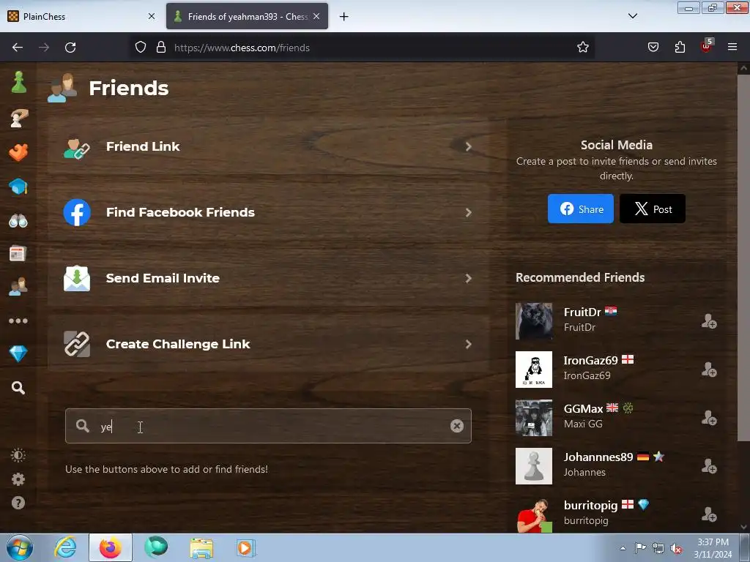The image size is (750, 562).
Task: Launch Internet Explorer from taskbar
Action: [x=65, y=547]
